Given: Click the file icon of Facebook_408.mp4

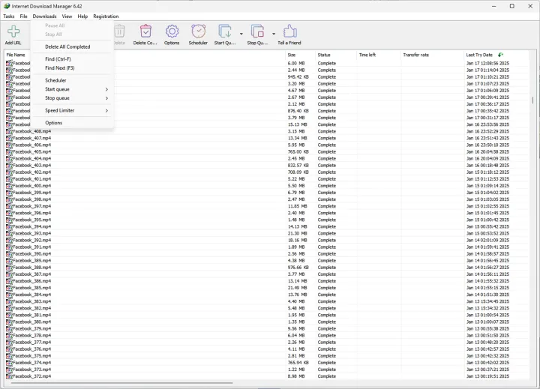Looking at the screenshot, I should pos(10,131).
